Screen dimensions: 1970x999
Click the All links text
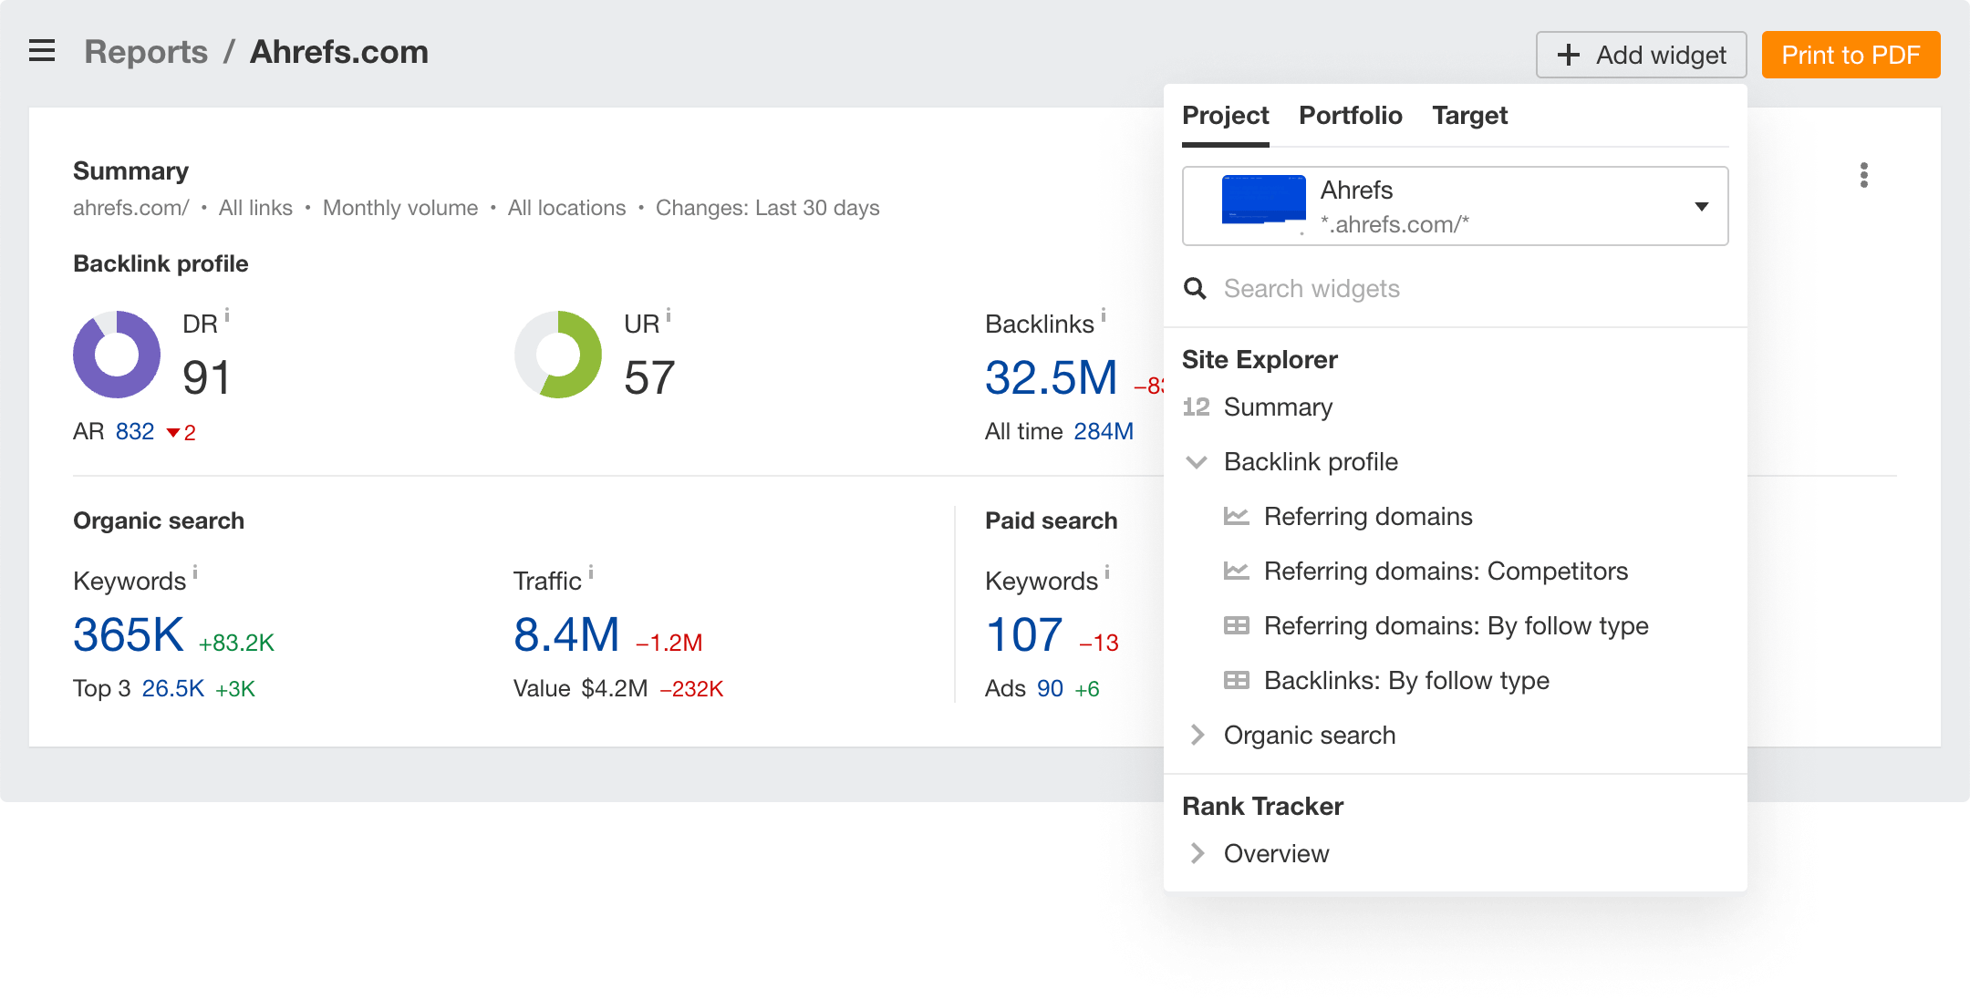tap(255, 208)
